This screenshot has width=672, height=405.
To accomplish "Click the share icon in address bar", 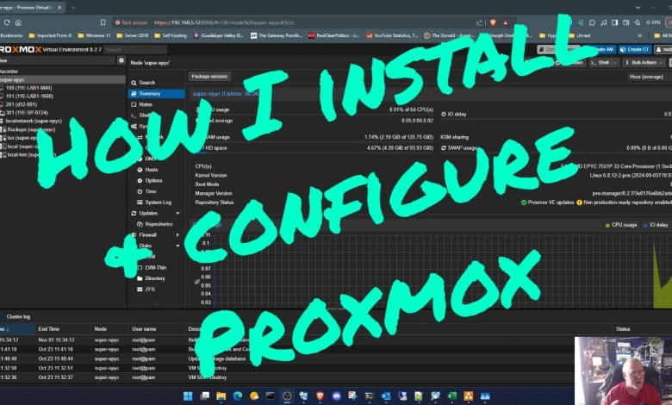I will 480,22.
